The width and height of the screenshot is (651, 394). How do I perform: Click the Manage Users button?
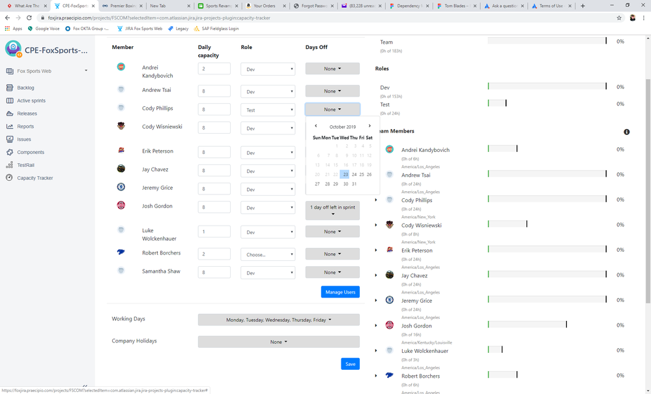(x=340, y=292)
